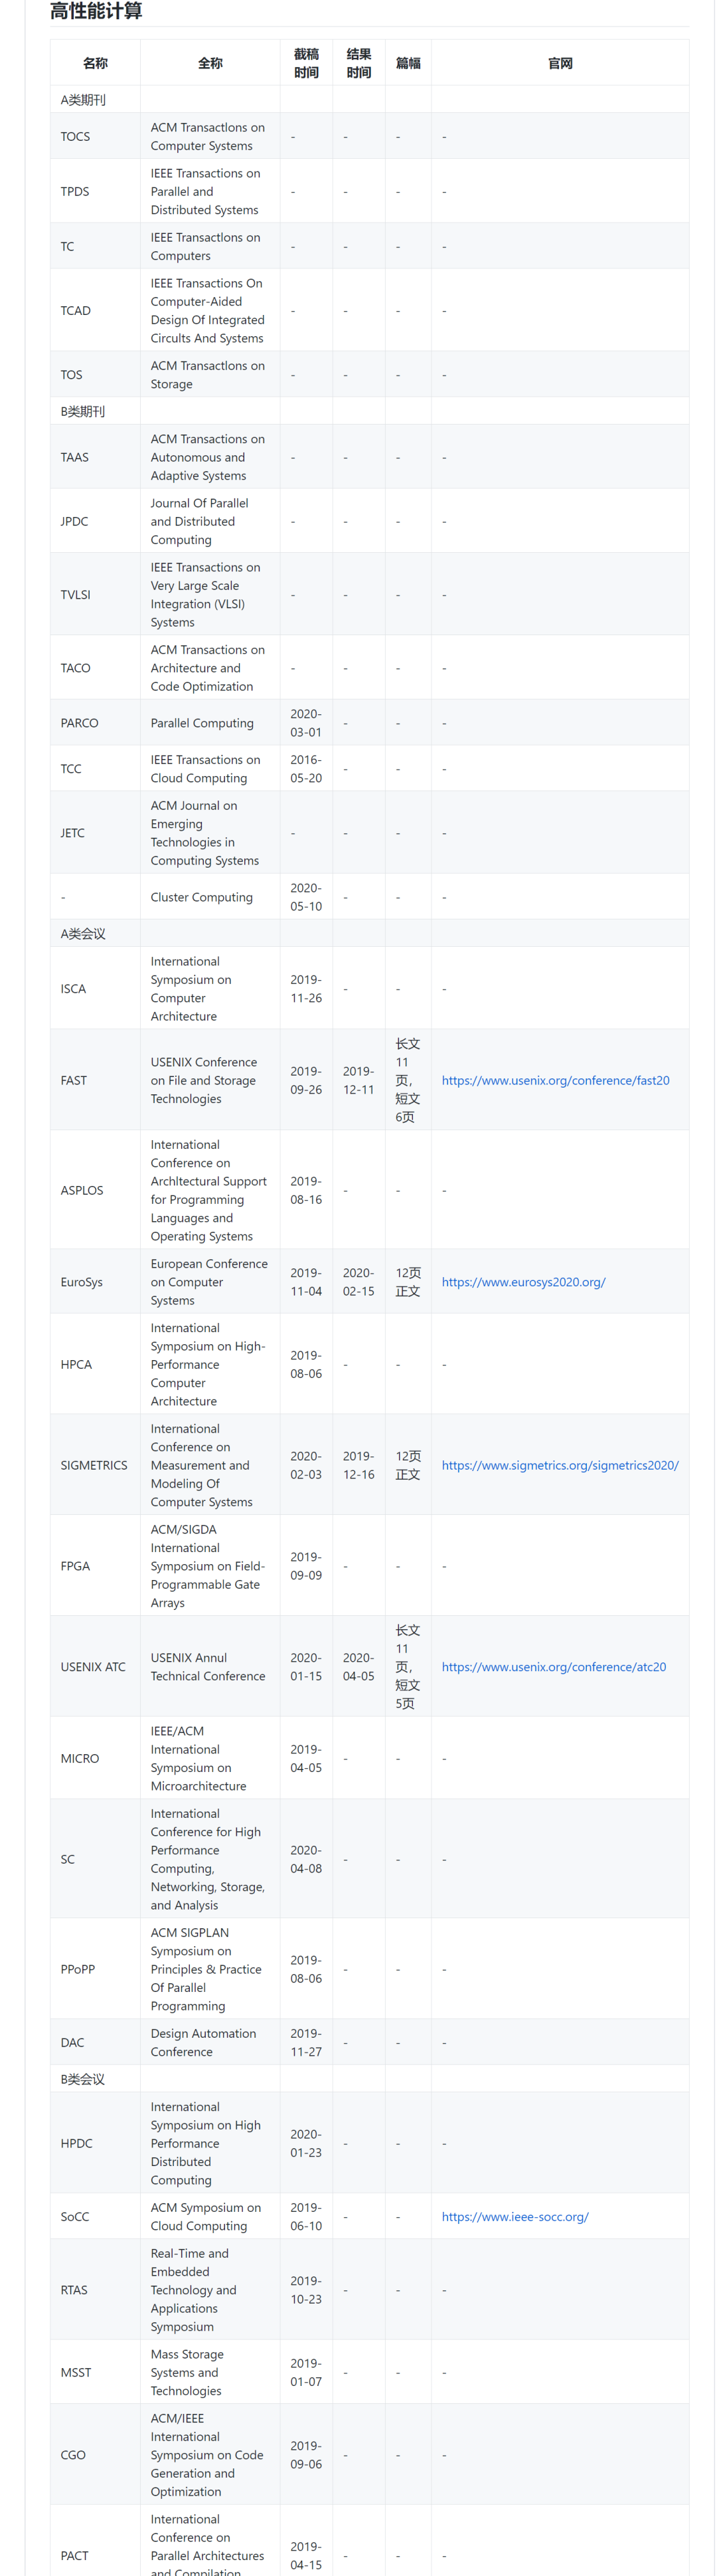Visit the USENIX ATC20 conference link
This screenshot has width=717, height=2576.
[x=553, y=1667]
